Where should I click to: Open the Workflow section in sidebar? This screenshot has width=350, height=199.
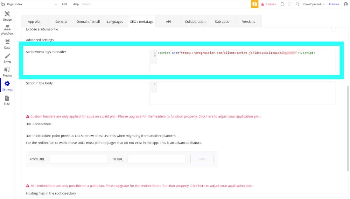pyautogui.click(x=7, y=30)
